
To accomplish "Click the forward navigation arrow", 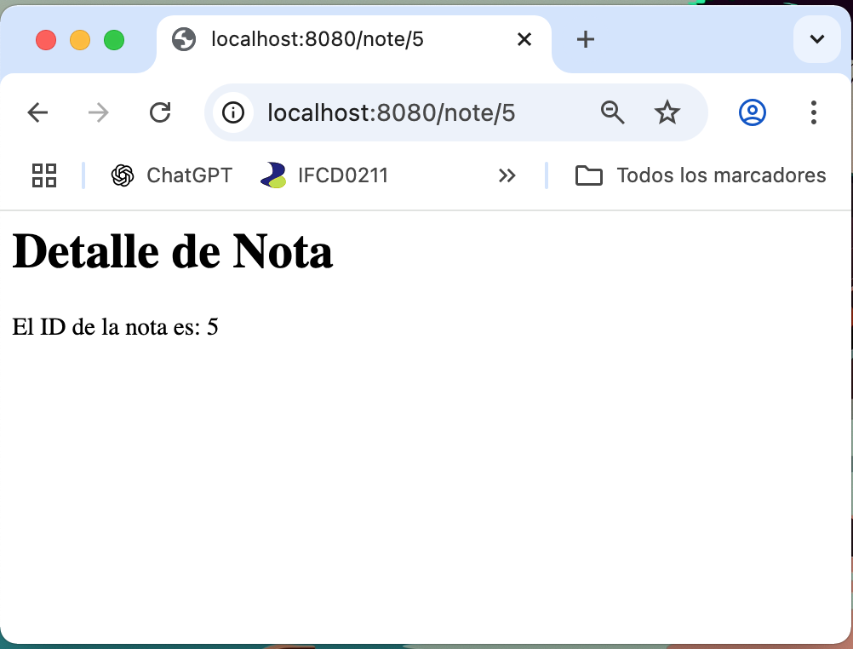I will tap(98, 112).
